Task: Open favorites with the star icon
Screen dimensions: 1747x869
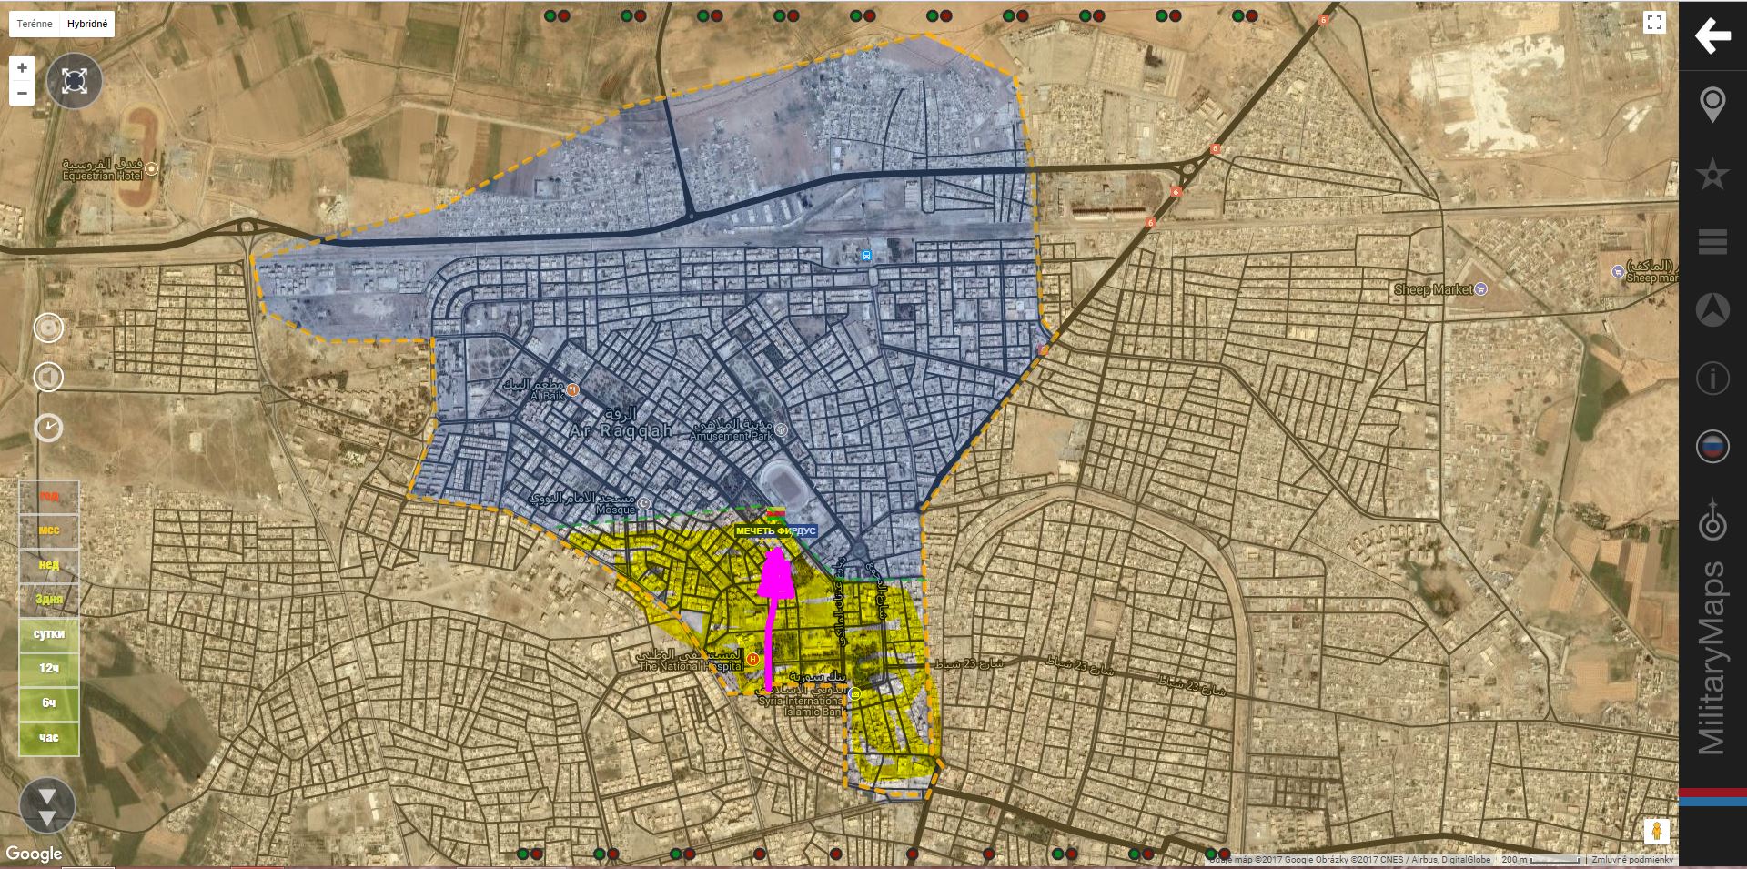Action: 1712,174
